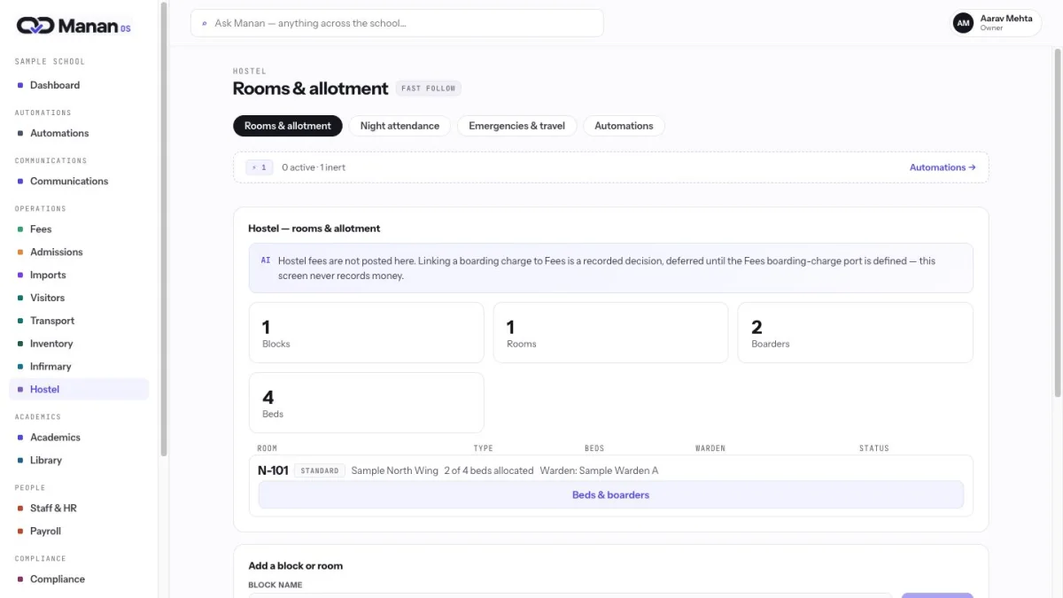1063x598 pixels.
Task: Click the "FAST FOLLOW" badge by the title
Action: [x=429, y=89]
